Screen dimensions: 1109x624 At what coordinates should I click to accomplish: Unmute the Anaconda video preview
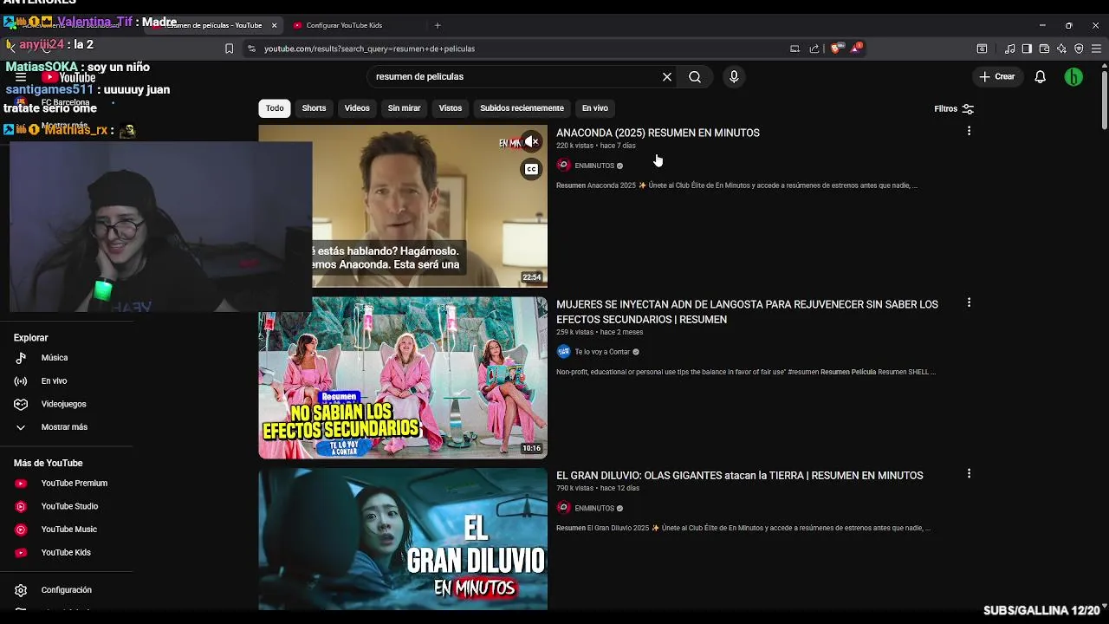click(x=531, y=142)
